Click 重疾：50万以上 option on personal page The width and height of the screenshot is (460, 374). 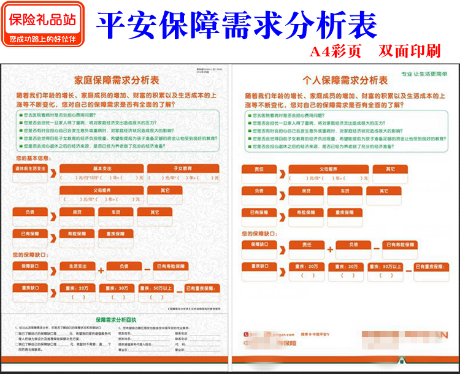click(385, 272)
